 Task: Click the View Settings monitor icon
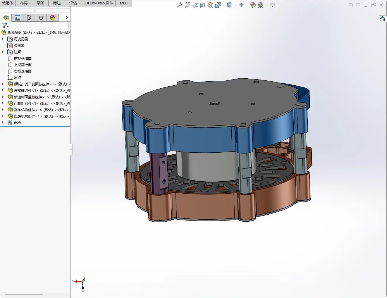[272, 5]
